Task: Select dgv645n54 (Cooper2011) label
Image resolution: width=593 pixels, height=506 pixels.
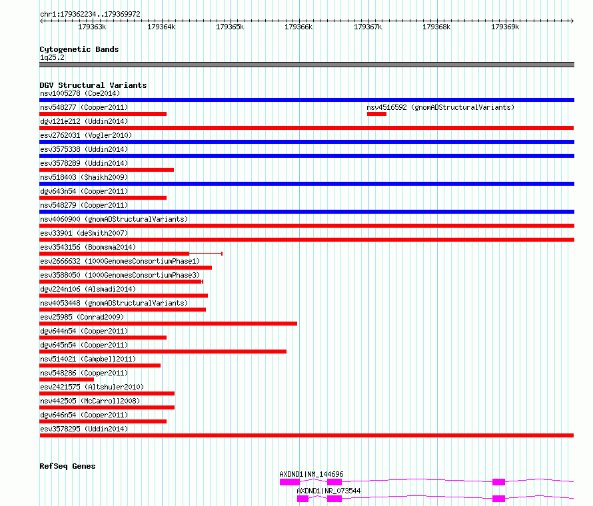Action: point(84,345)
